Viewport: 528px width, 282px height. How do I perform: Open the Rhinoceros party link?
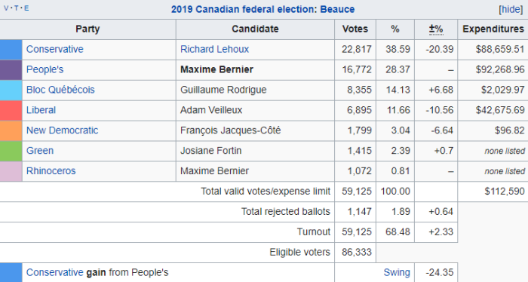[x=51, y=171]
